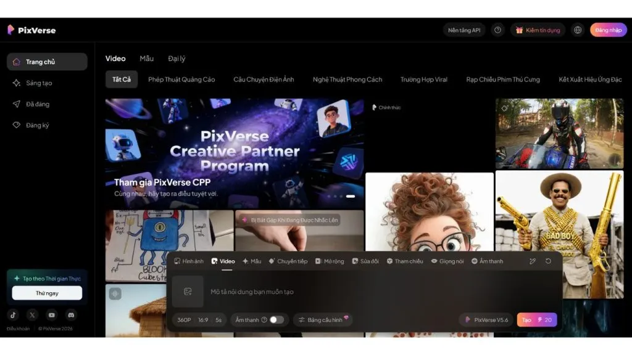Viewport: 632px width, 355px height.
Task: Click the Tạo generate button
Action: pos(537,320)
